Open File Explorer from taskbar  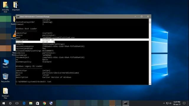pyautogui.click(x=31, y=103)
